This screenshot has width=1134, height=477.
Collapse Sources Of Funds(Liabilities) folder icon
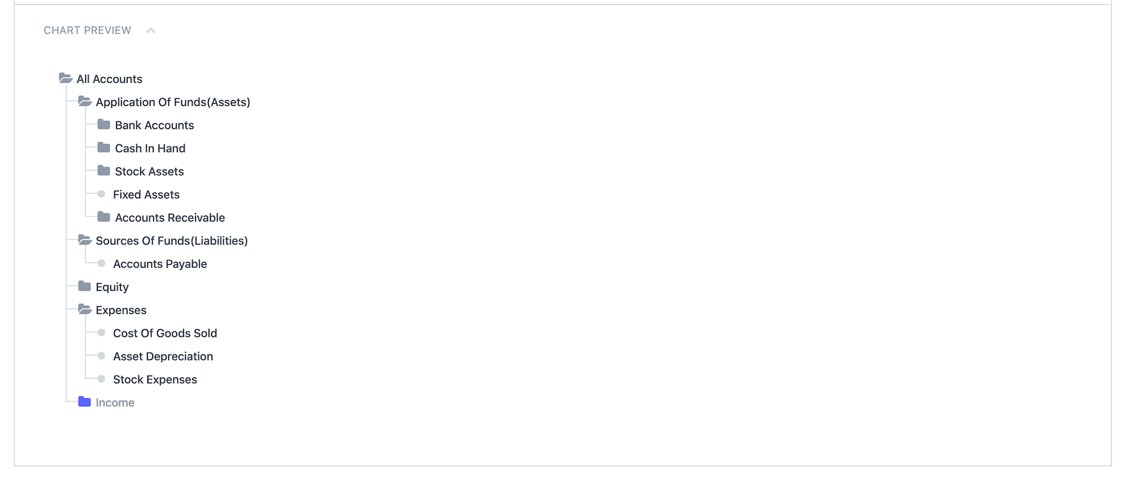pos(85,240)
